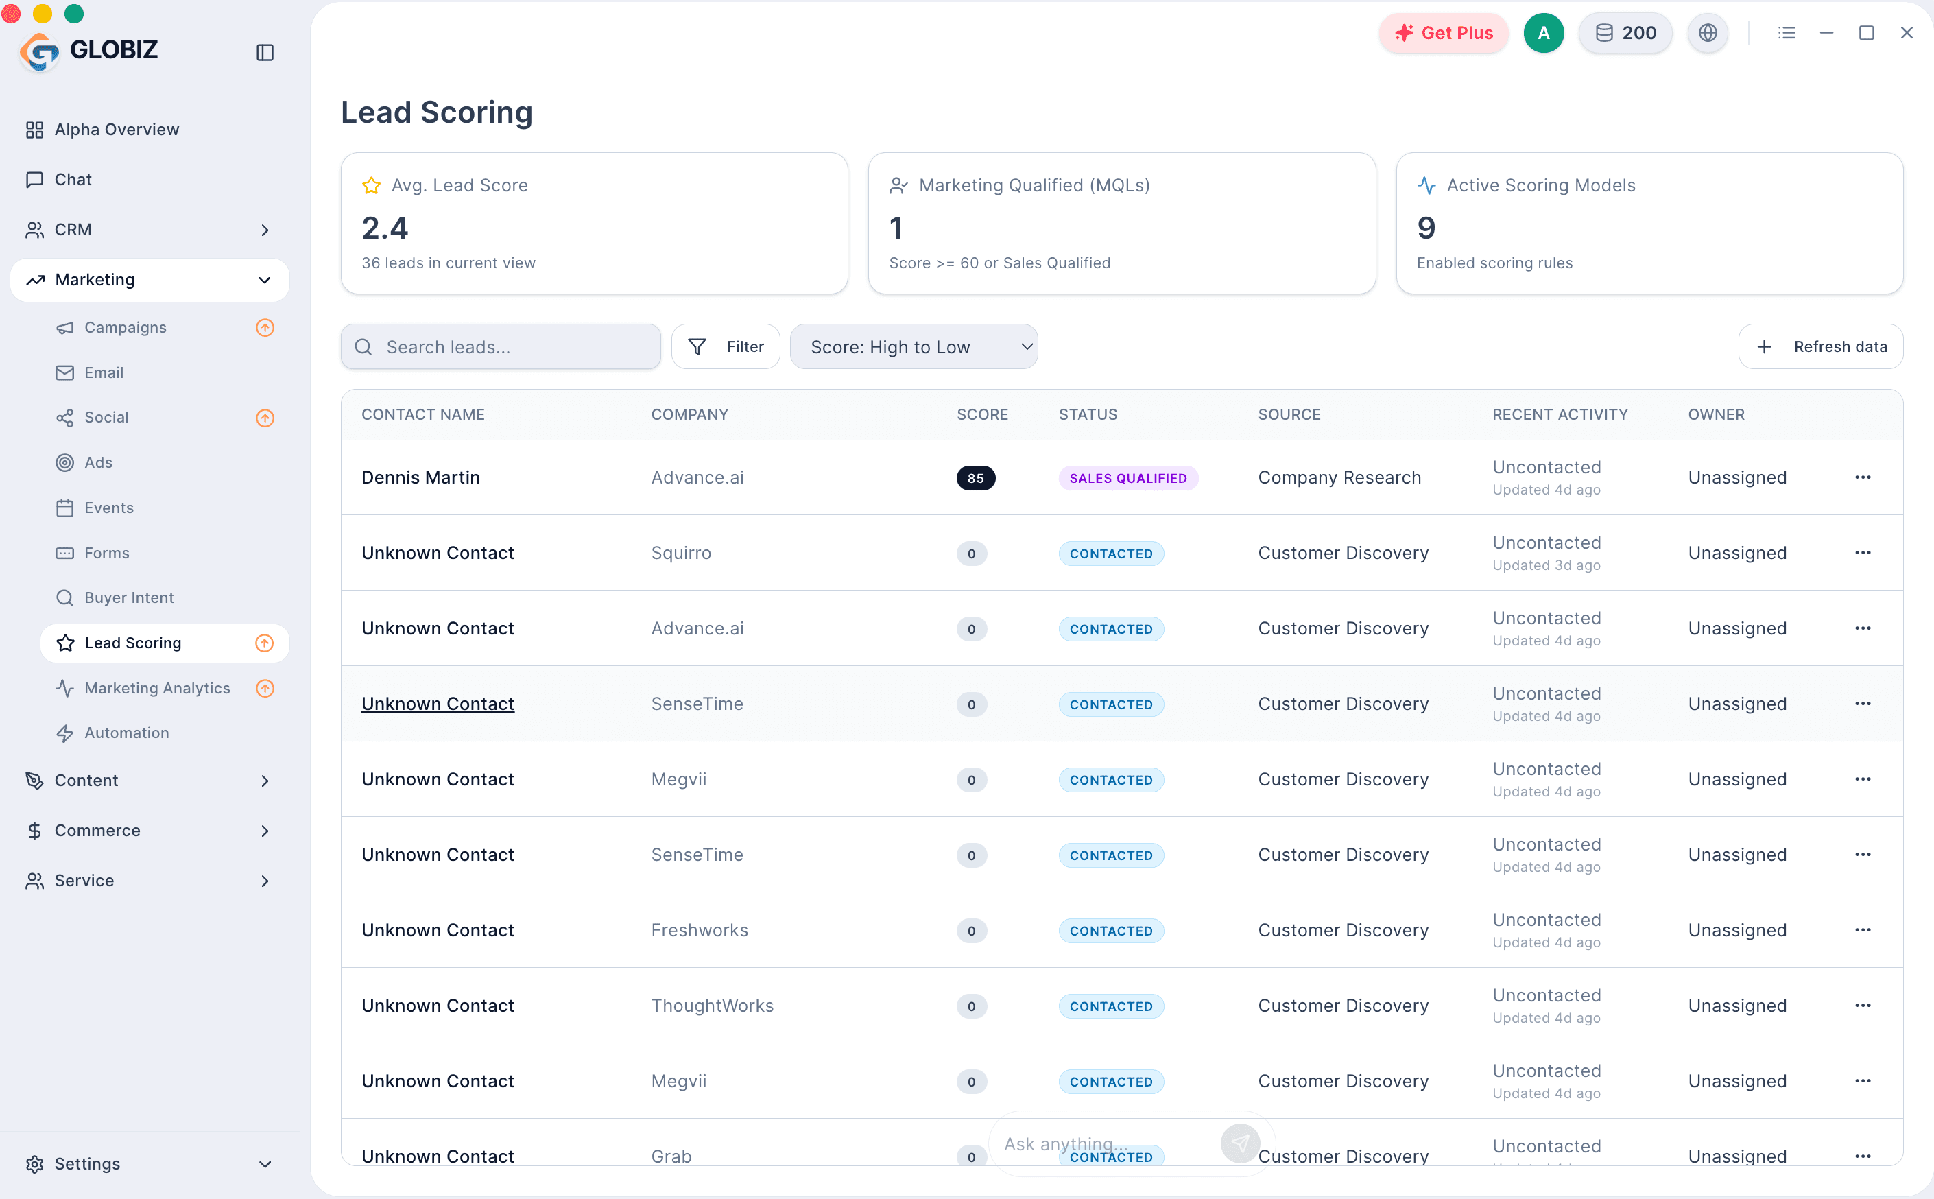
Task: Open Social marketing page
Action: coord(106,418)
